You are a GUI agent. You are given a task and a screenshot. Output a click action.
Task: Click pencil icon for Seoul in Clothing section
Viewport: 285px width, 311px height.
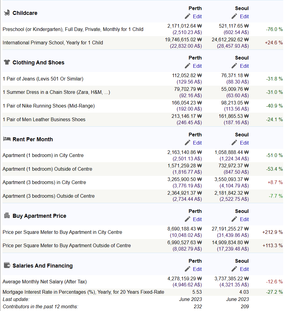pos(234,66)
